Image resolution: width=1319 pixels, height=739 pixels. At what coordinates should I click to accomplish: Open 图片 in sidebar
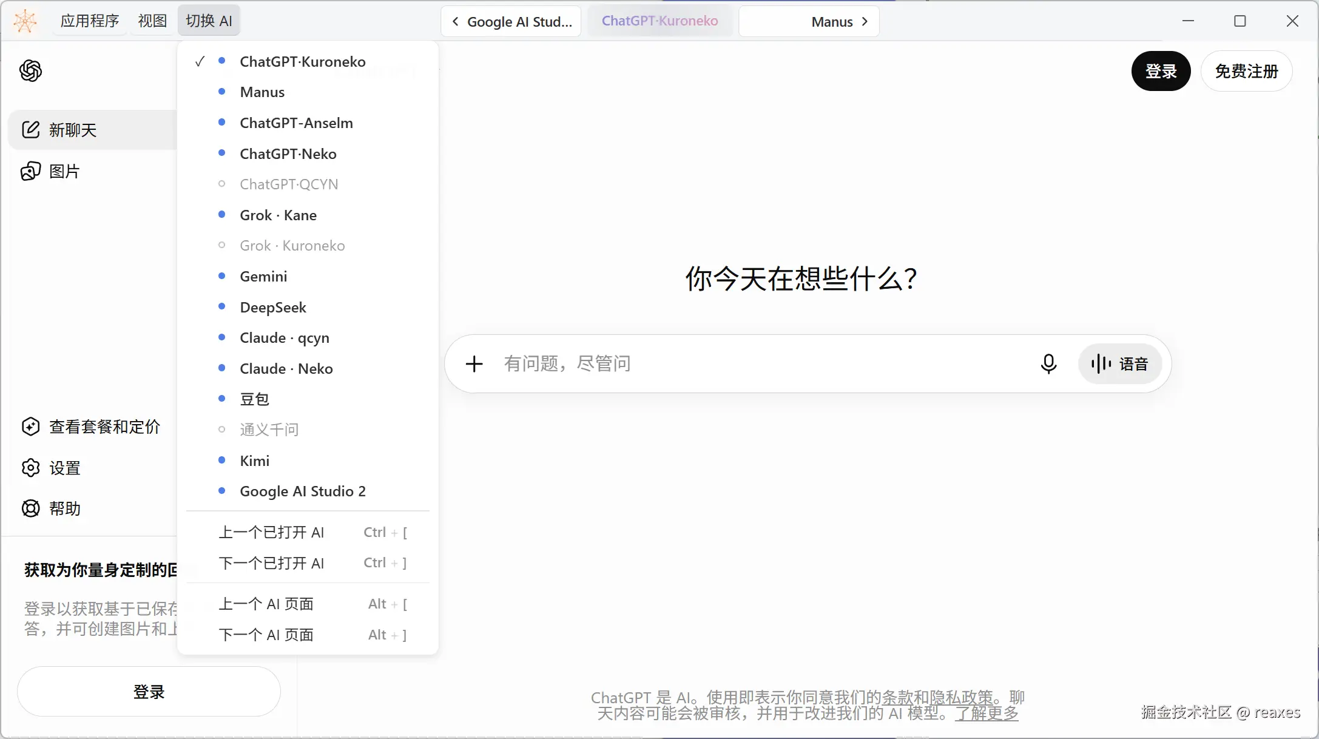[92, 171]
